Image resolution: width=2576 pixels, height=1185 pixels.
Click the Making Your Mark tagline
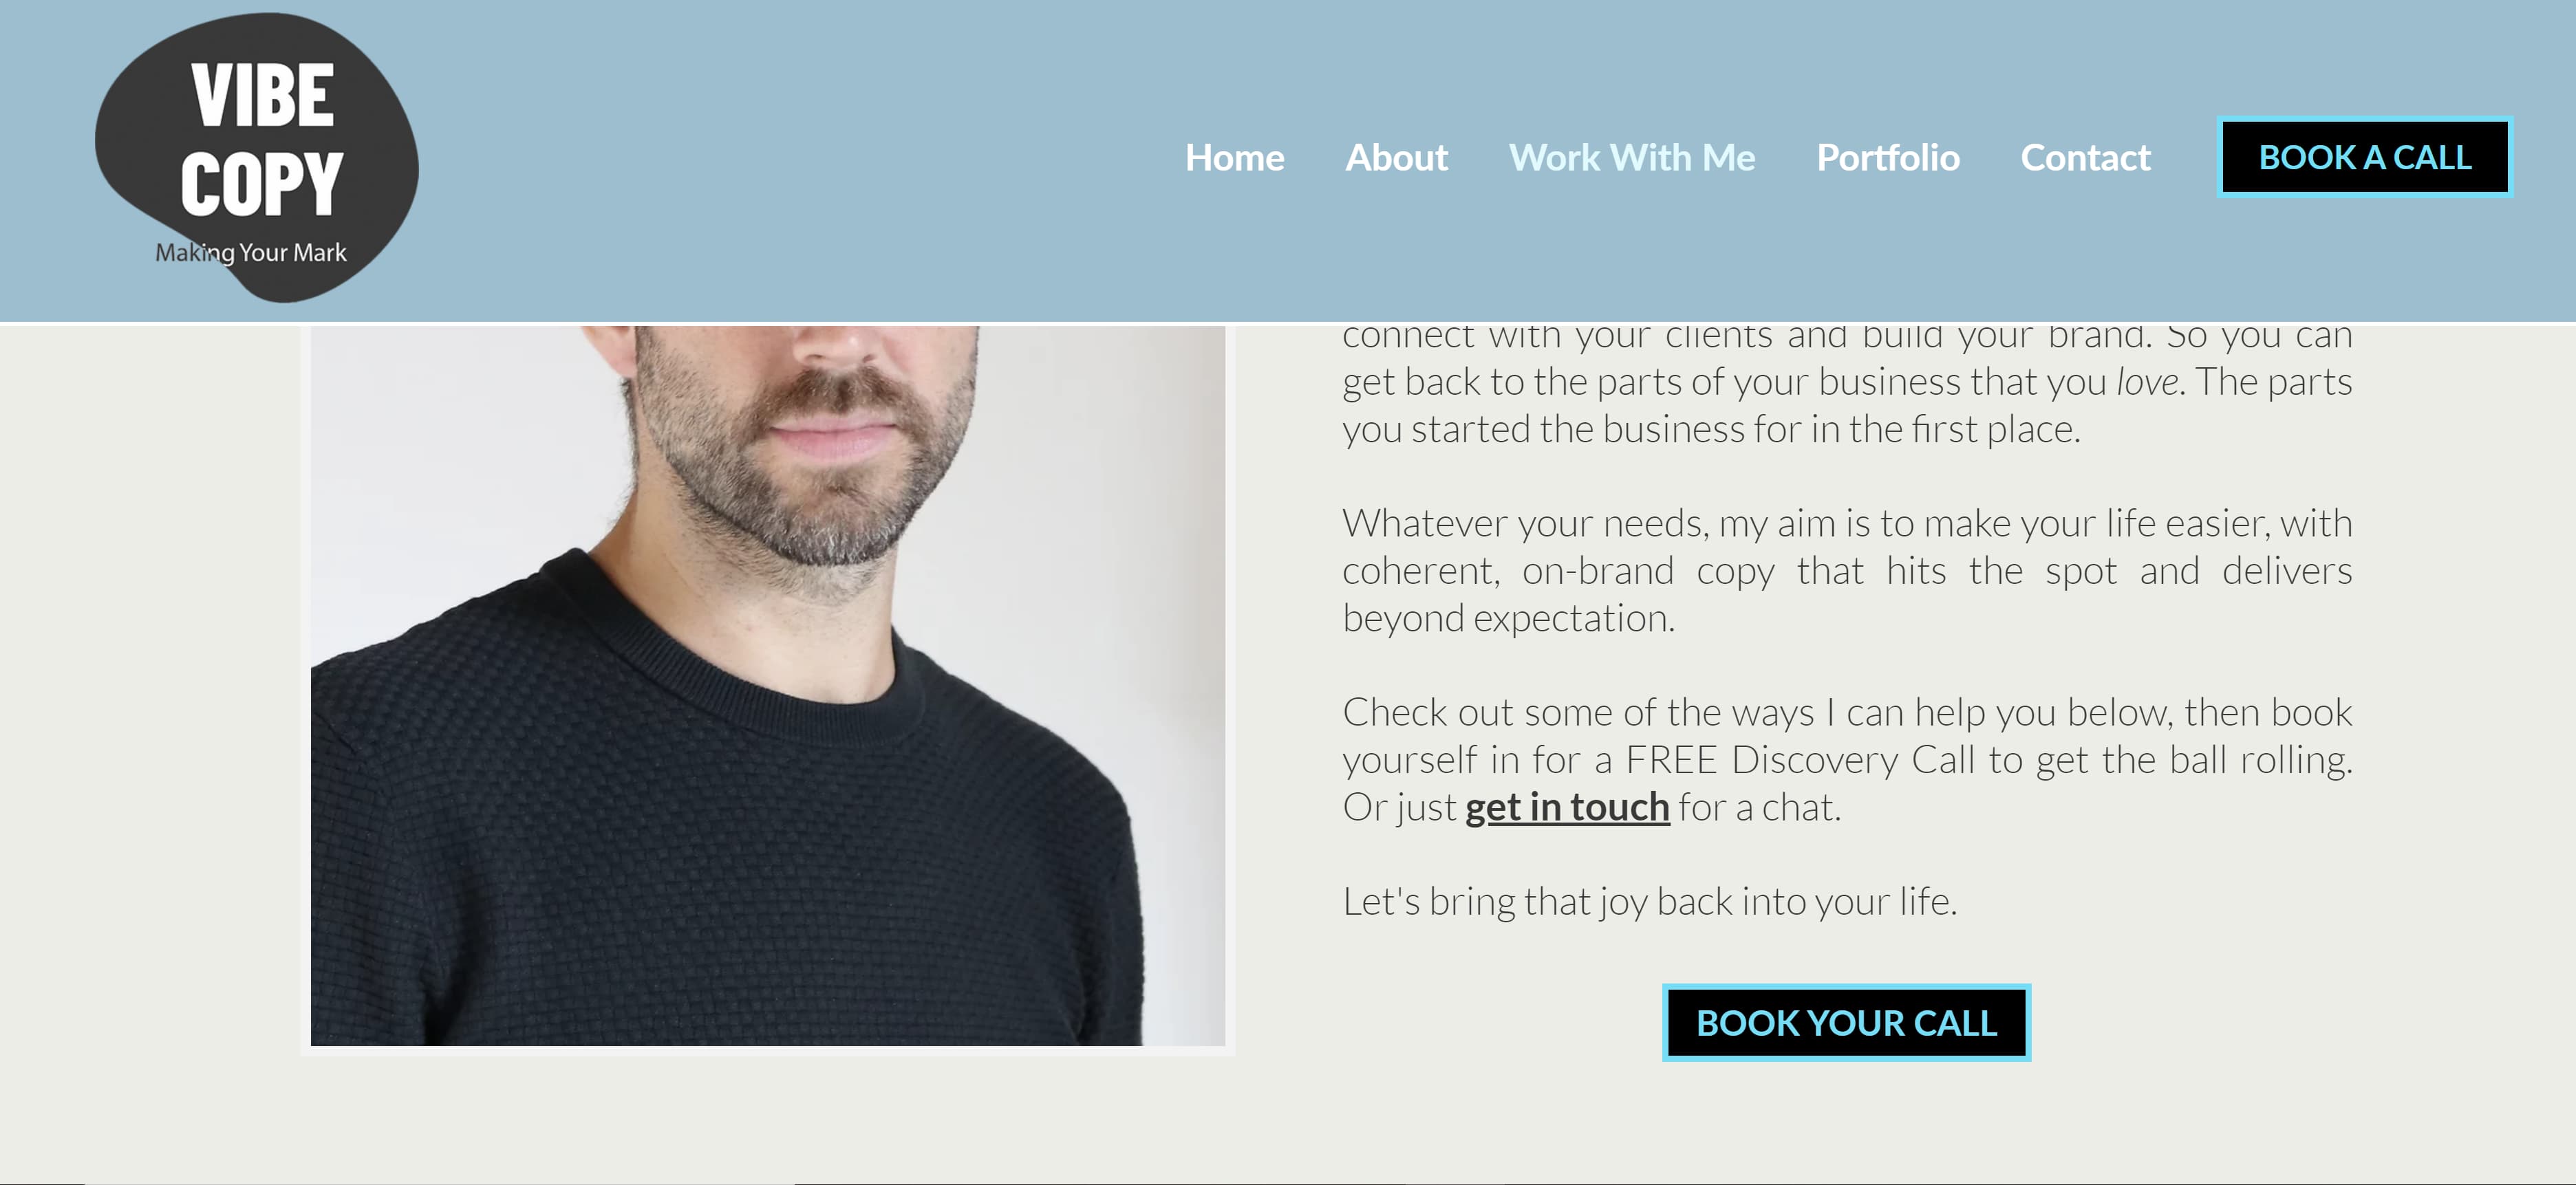coord(251,253)
